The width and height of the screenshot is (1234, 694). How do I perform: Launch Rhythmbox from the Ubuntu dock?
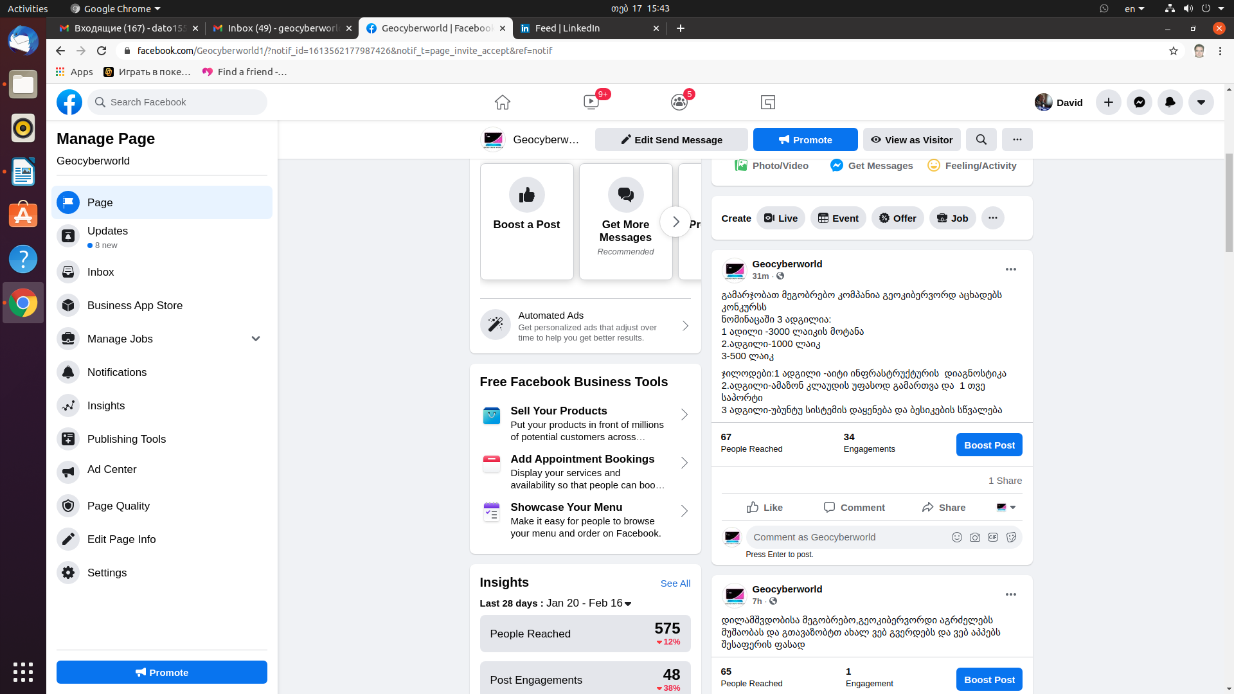pos(23,128)
